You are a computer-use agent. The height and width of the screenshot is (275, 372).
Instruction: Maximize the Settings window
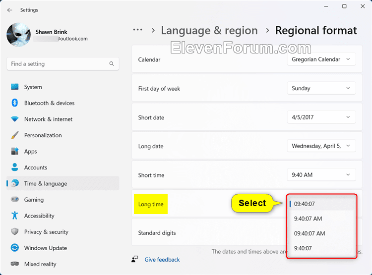[344, 6]
